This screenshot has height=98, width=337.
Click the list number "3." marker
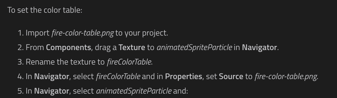coord(21,62)
